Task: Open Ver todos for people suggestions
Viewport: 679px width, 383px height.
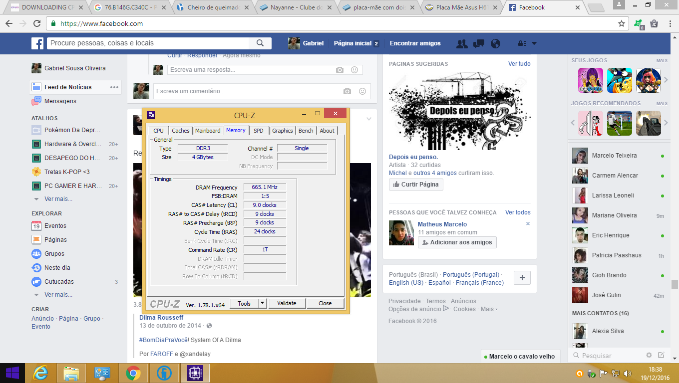Action: (518, 212)
